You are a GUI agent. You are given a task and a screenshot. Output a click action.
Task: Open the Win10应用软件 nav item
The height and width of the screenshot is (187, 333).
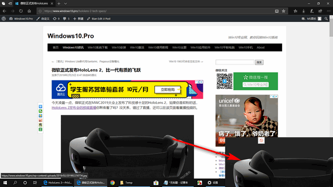[200, 47]
